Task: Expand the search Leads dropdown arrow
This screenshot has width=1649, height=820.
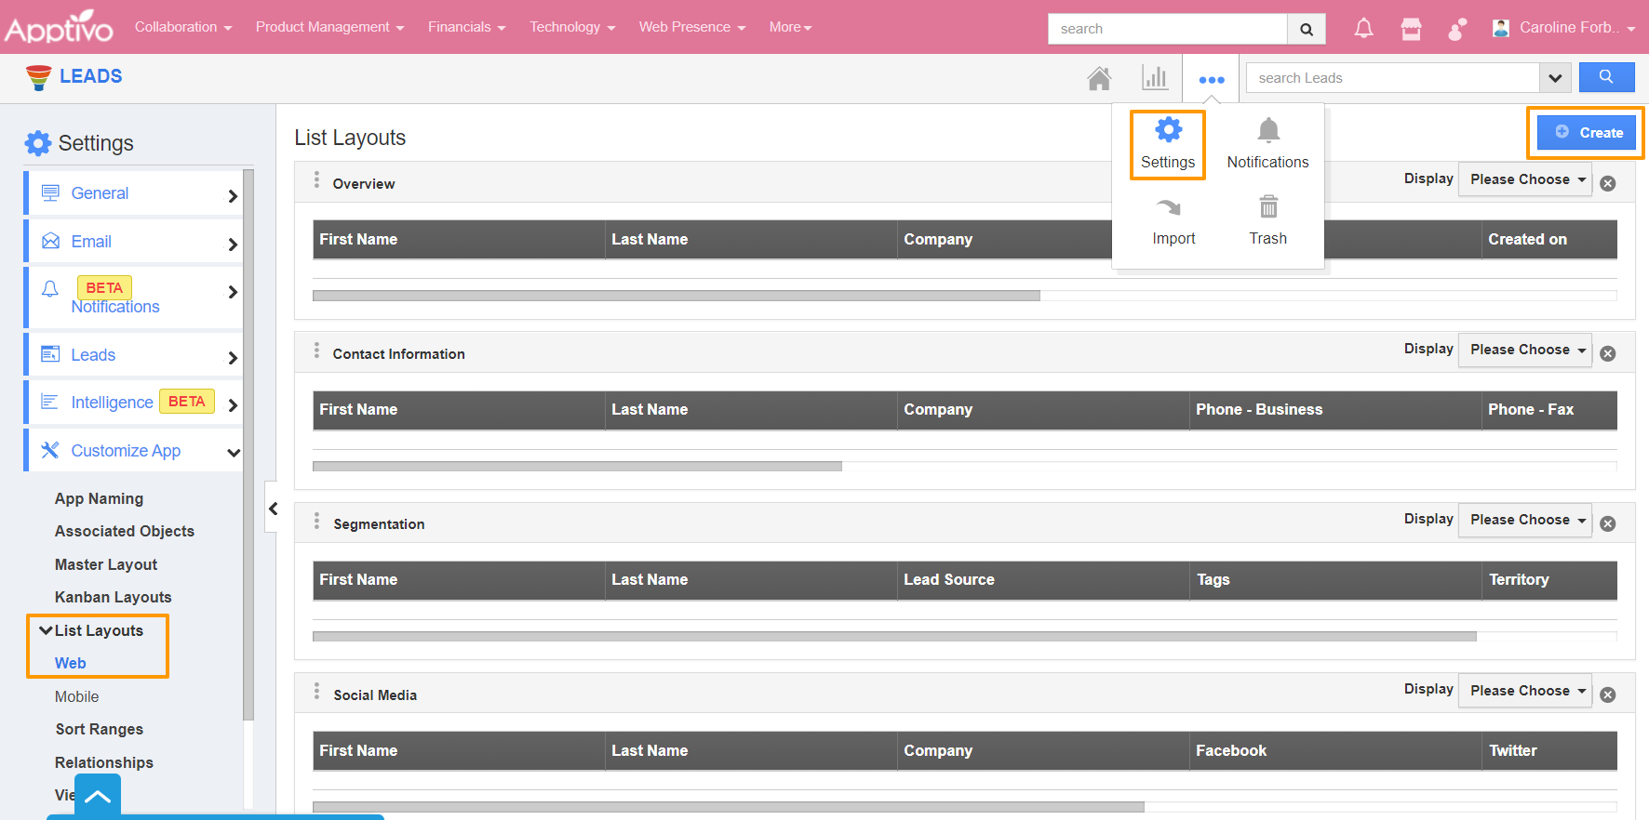Action: (1554, 78)
